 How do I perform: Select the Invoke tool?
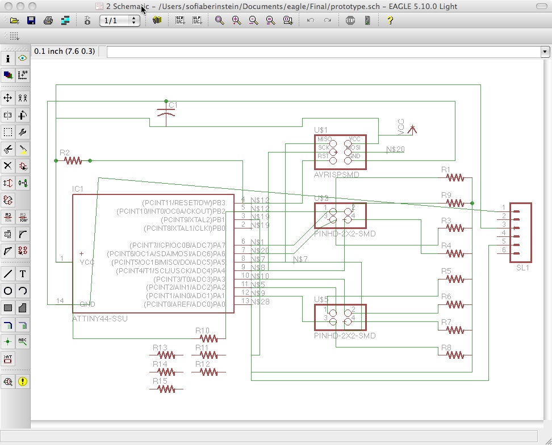[23, 251]
